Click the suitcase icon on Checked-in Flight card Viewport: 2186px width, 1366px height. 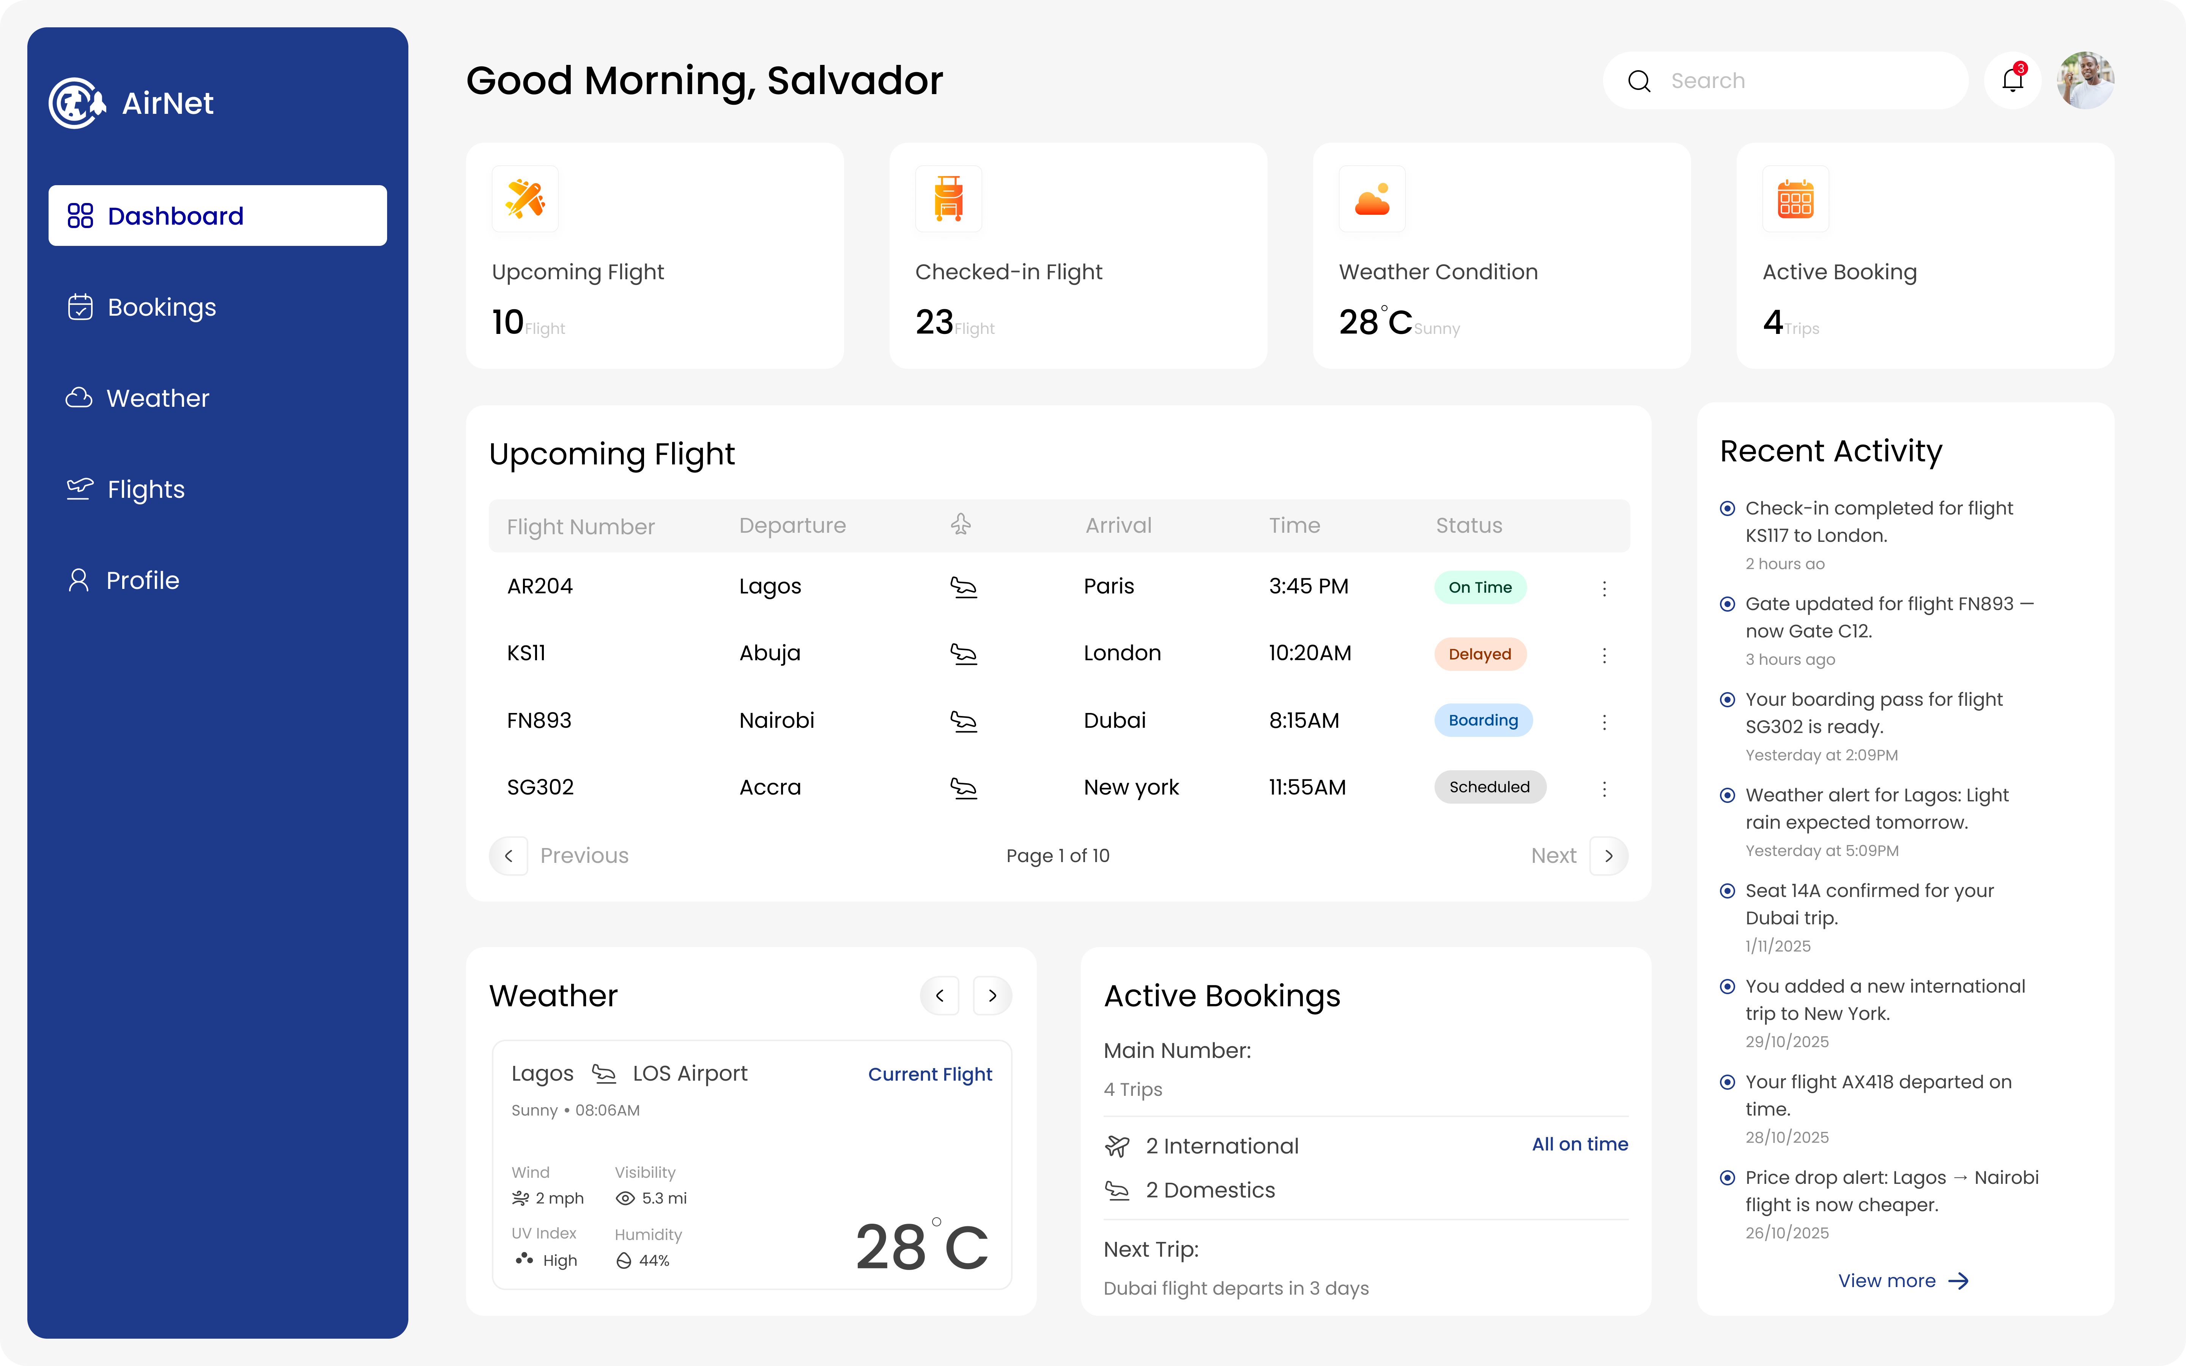[948, 199]
